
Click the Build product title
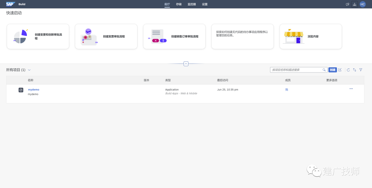(22, 4)
